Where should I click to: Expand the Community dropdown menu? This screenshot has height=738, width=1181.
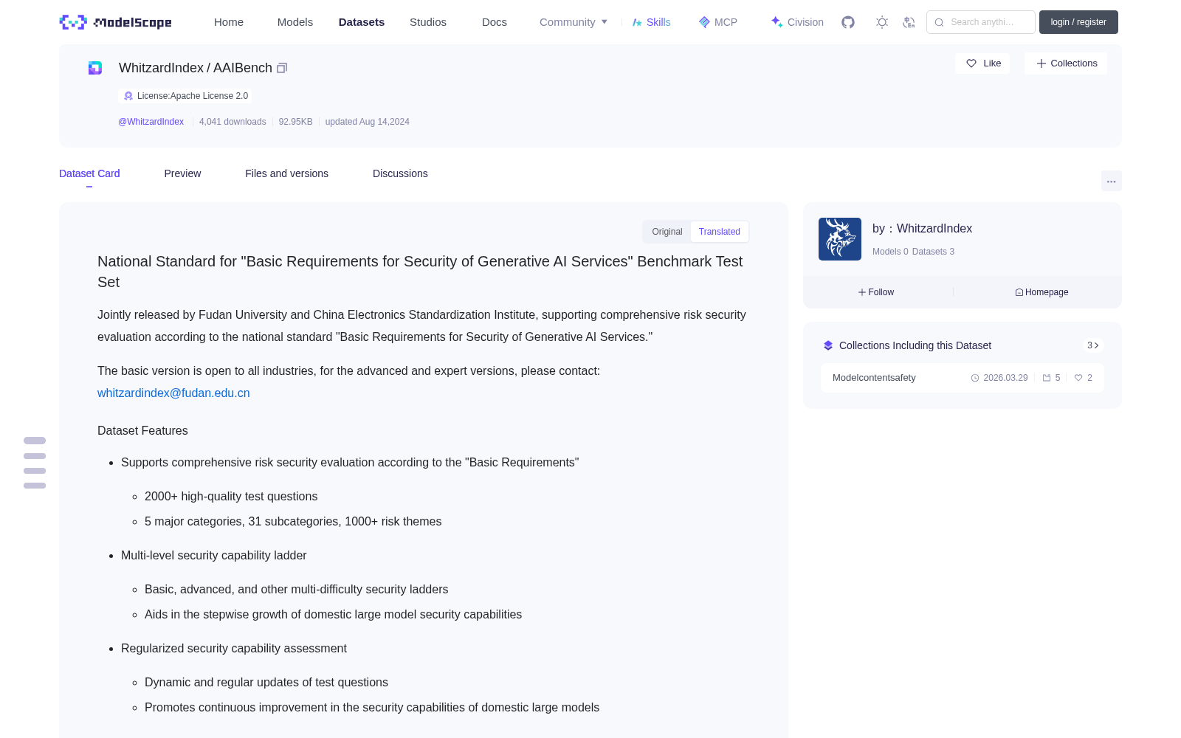pyautogui.click(x=574, y=22)
